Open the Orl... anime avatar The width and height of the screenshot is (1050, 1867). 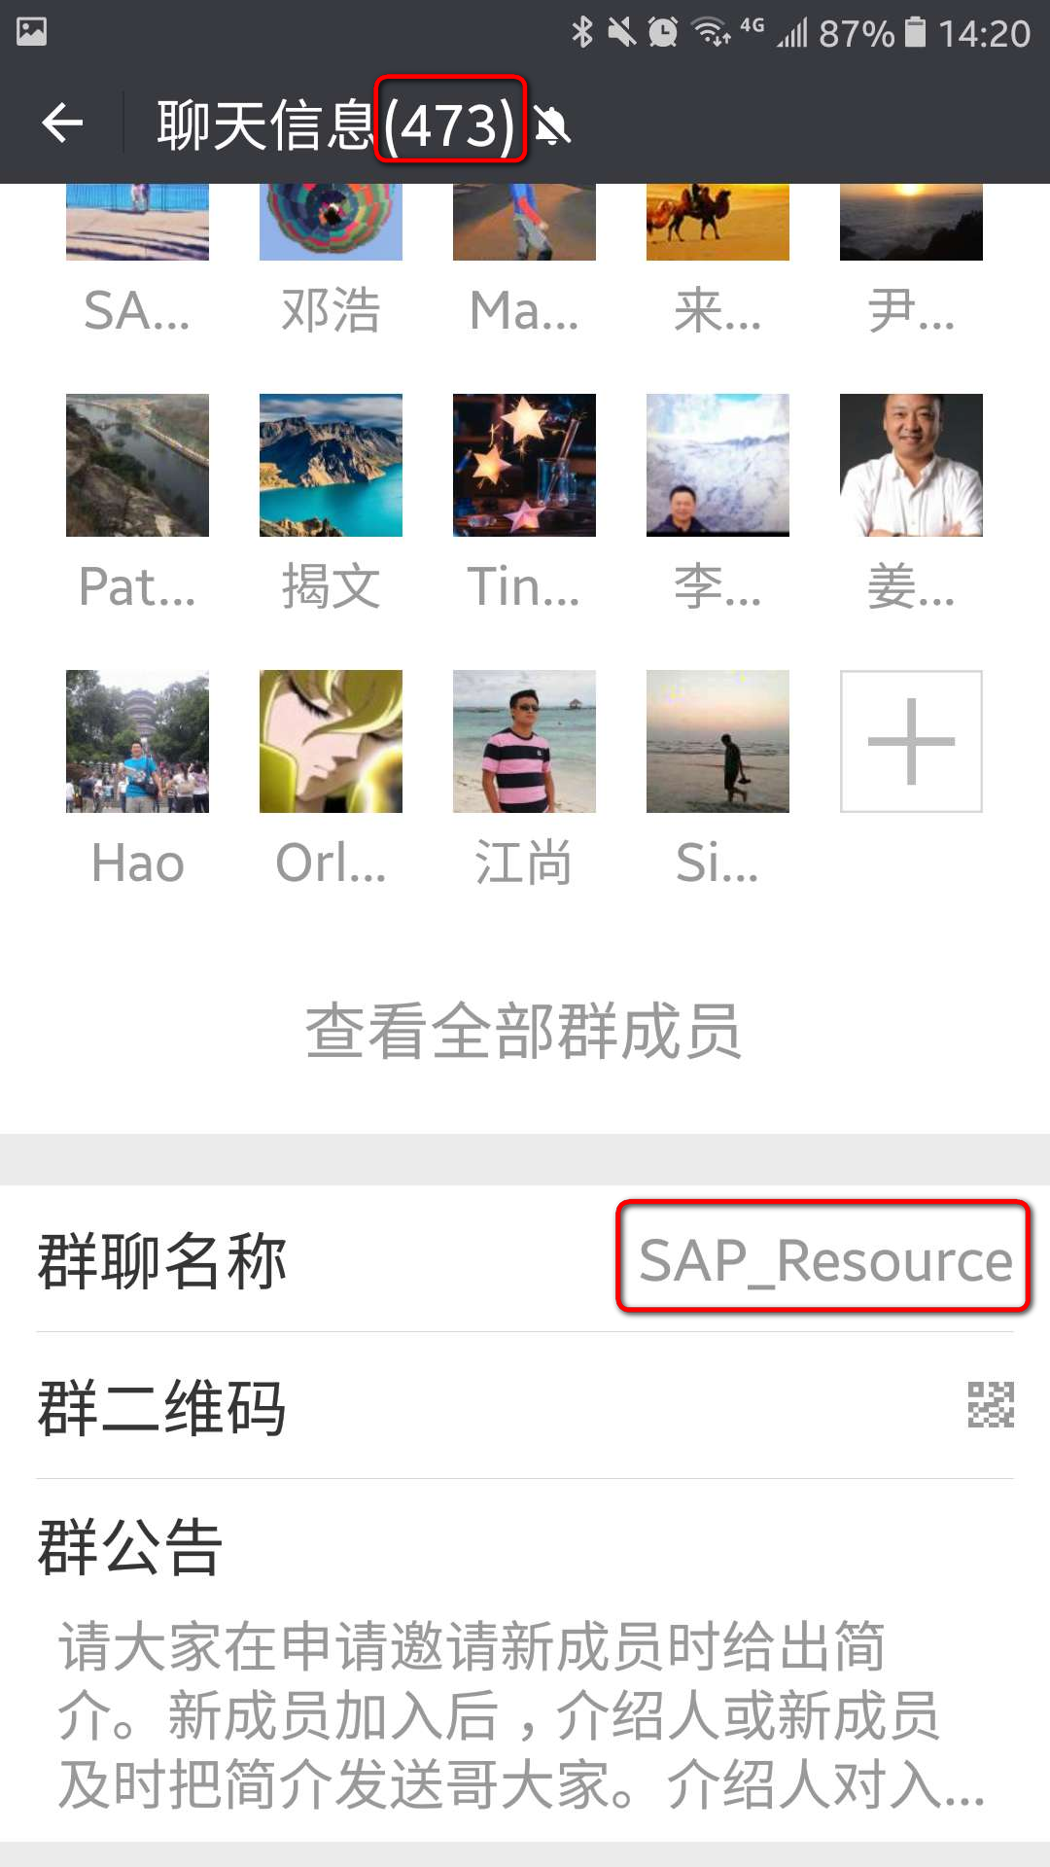(331, 741)
